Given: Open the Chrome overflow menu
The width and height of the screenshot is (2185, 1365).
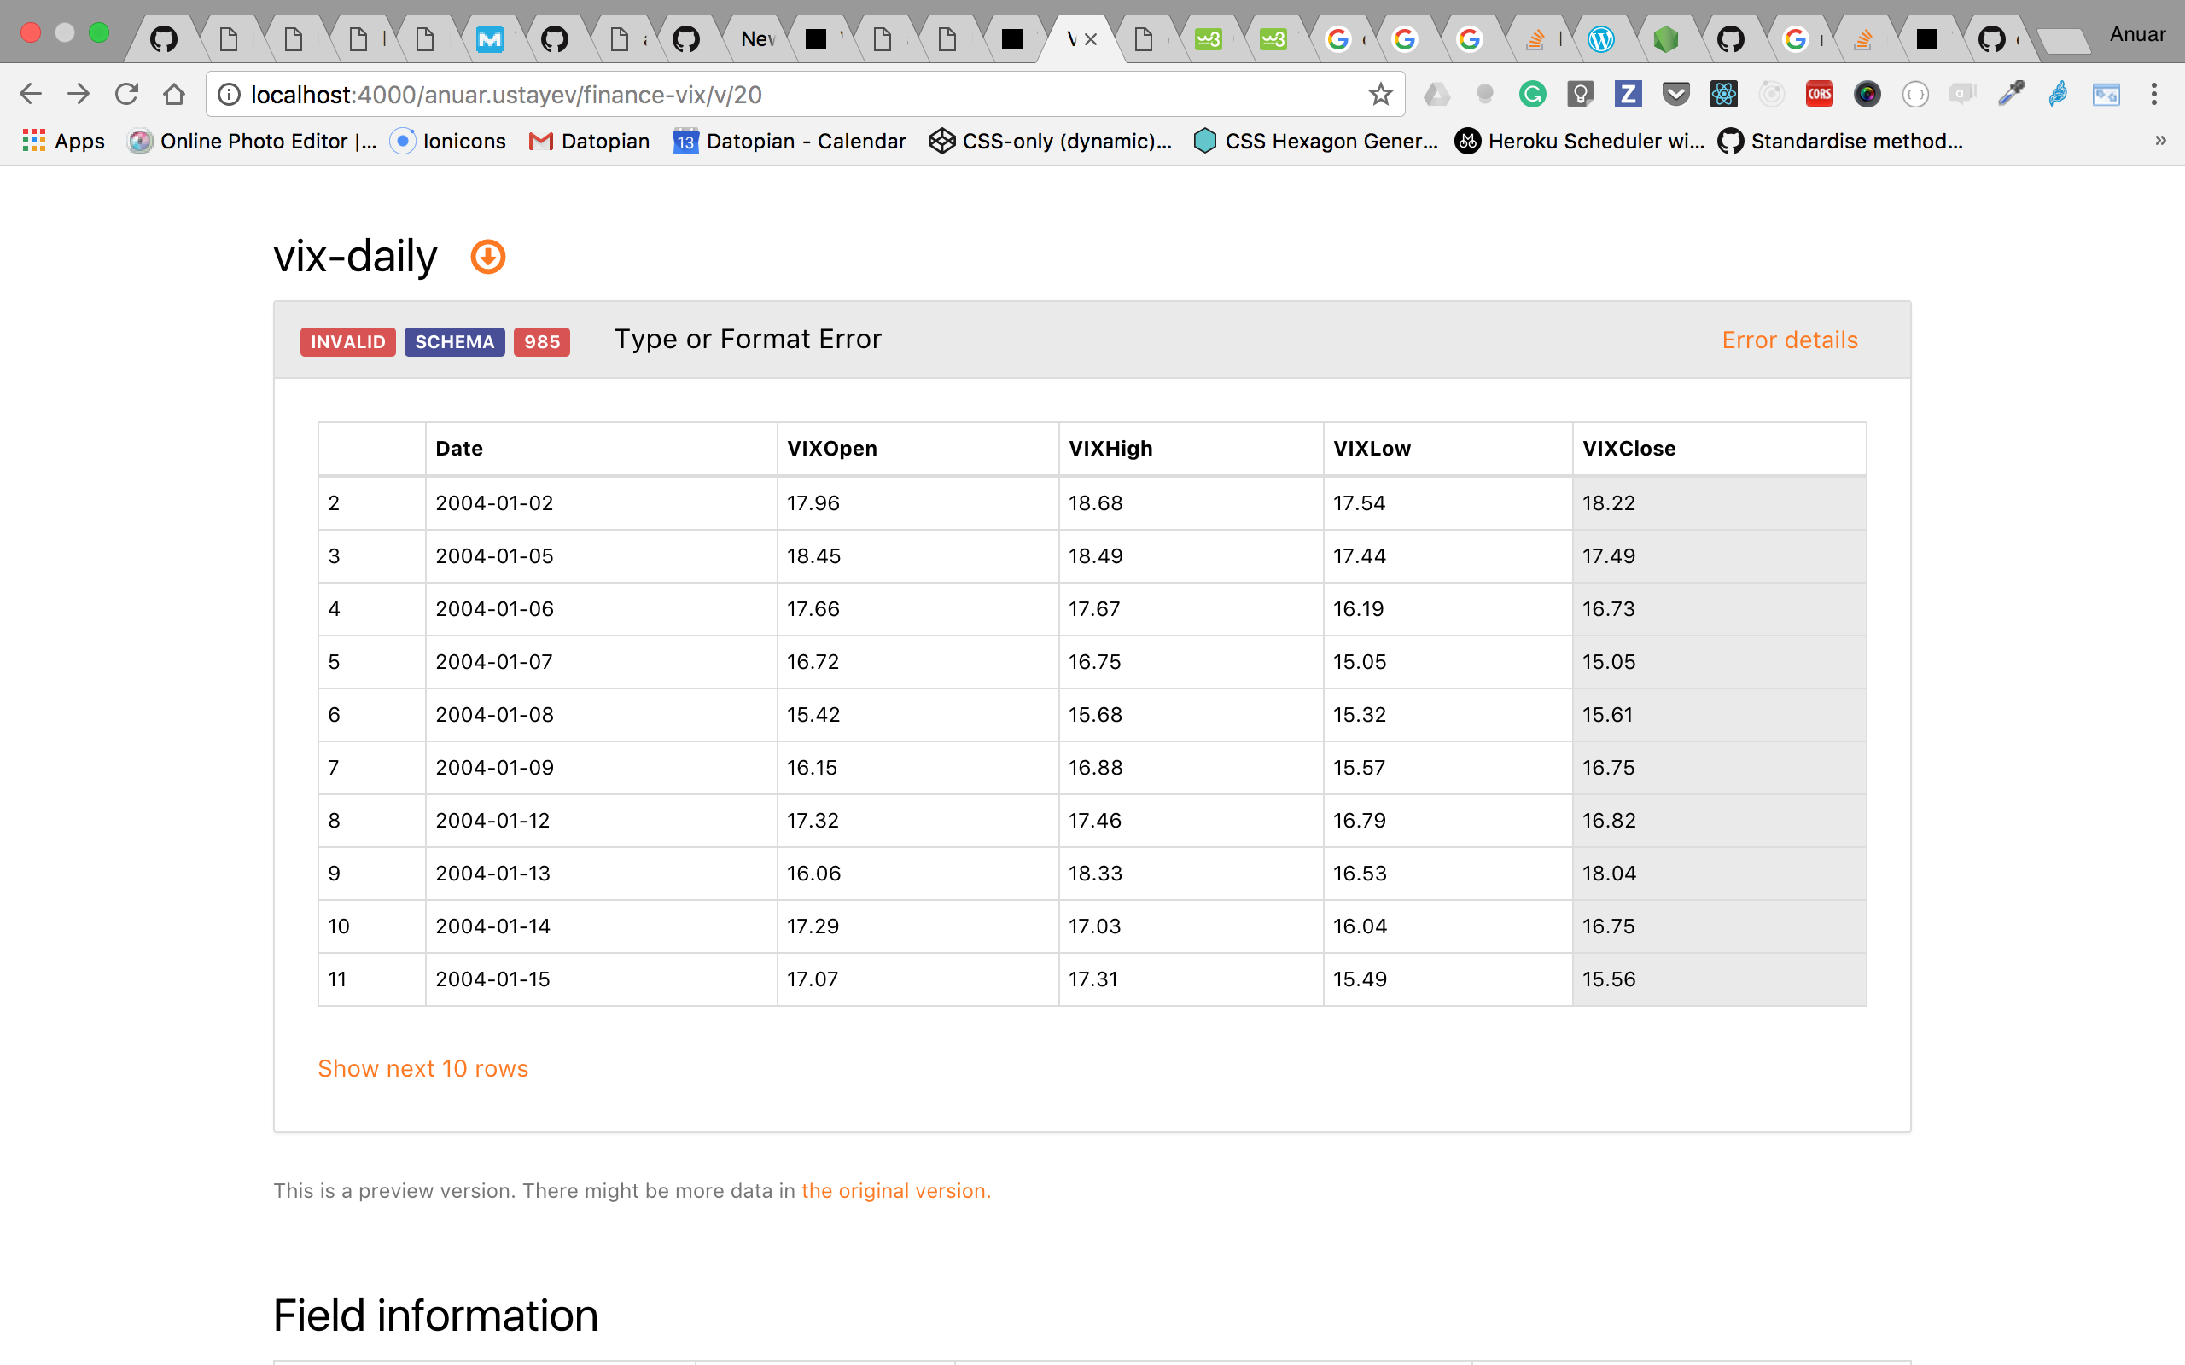Looking at the screenshot, I should click(2155, 94).
